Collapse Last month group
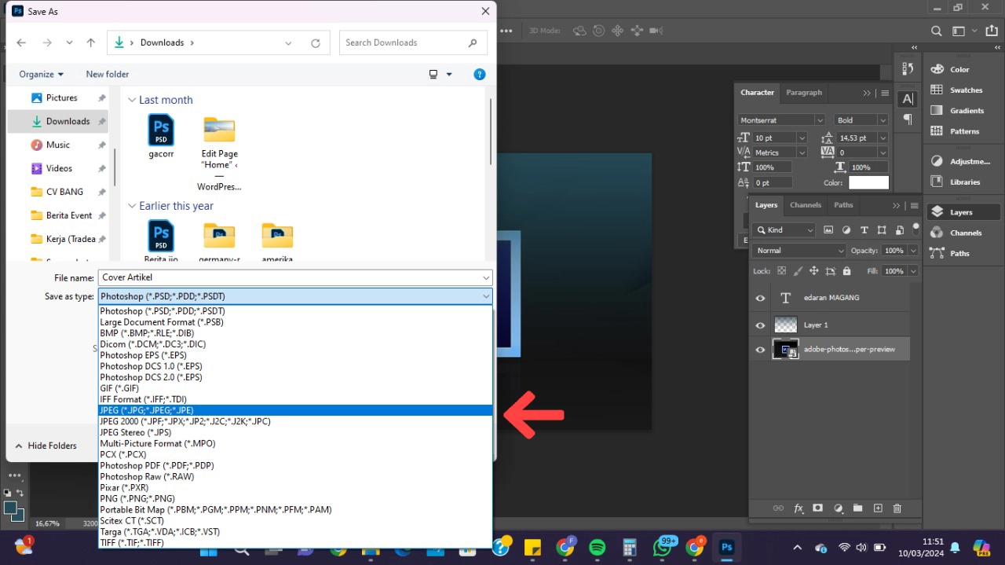Screen dimensions: 1005x565 click(x=132, y=100)
